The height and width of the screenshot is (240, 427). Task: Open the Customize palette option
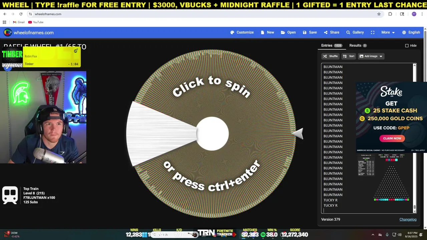(242, 32)
